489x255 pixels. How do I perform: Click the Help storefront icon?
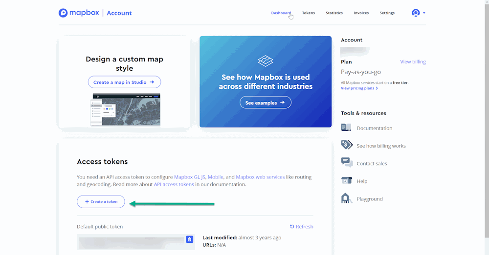347,180
